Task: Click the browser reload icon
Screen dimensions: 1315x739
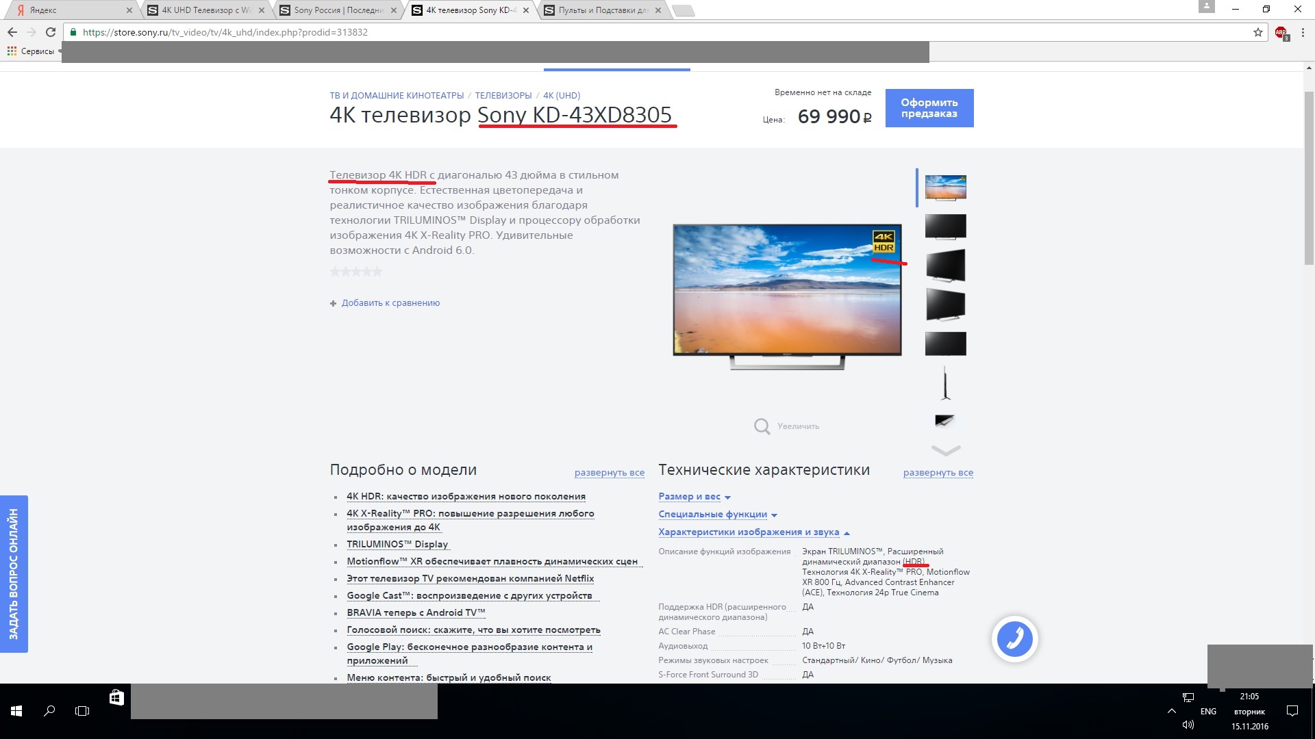Action: tap(50, 32)
